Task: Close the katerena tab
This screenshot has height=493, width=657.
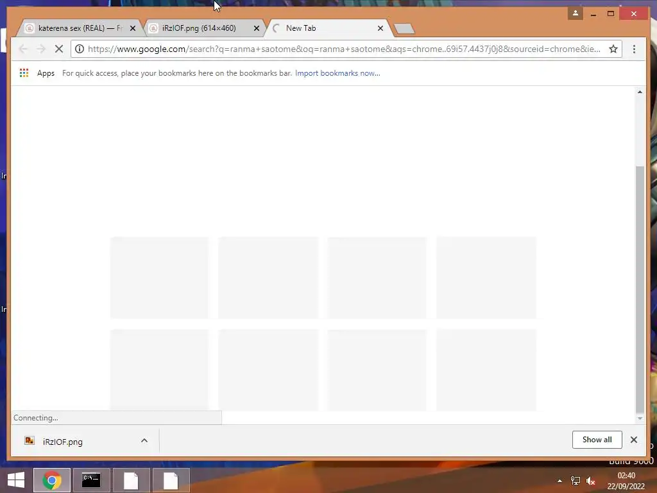Action: [x=133, y=28]
